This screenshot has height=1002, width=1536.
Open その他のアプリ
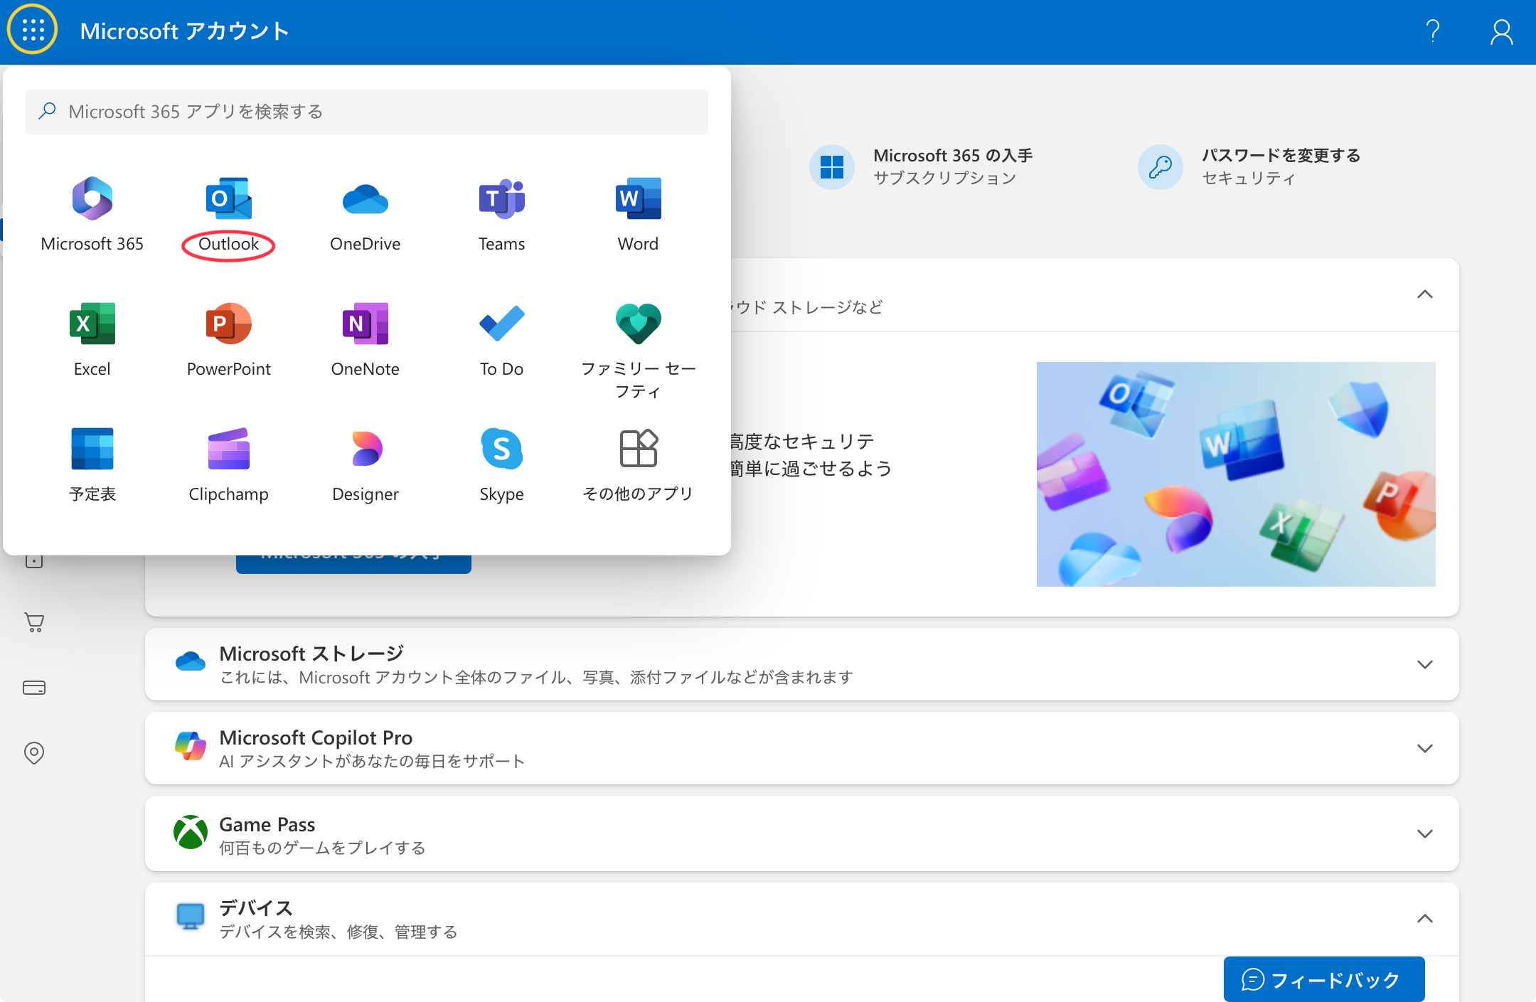pyautogui.click(x=639, y=464)
